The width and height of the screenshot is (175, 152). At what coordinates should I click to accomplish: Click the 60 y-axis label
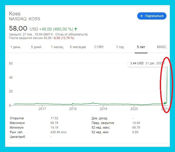point(11,63)
